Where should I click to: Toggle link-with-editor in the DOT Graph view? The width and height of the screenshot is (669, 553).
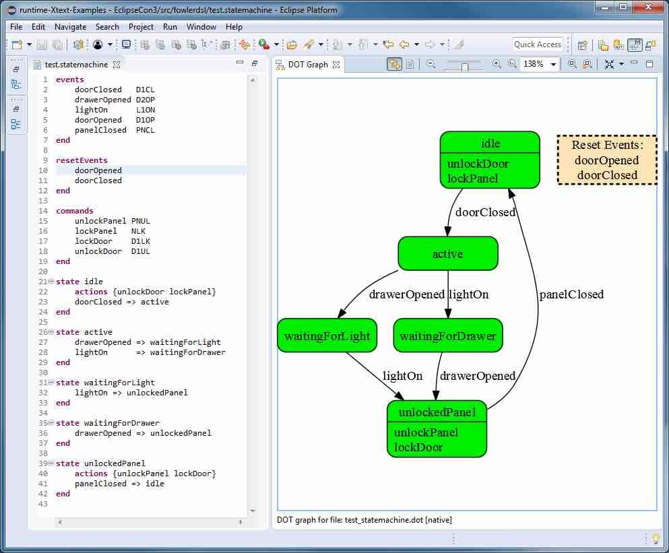pyautogui.click(x=394, y=63)
